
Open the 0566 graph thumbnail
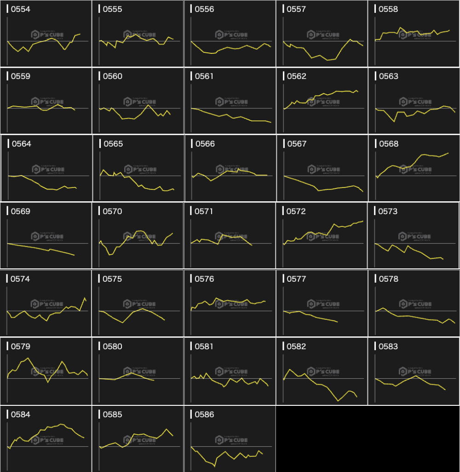click(230, 169)
